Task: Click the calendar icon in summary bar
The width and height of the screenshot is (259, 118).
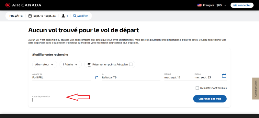Action: (30, 16)
